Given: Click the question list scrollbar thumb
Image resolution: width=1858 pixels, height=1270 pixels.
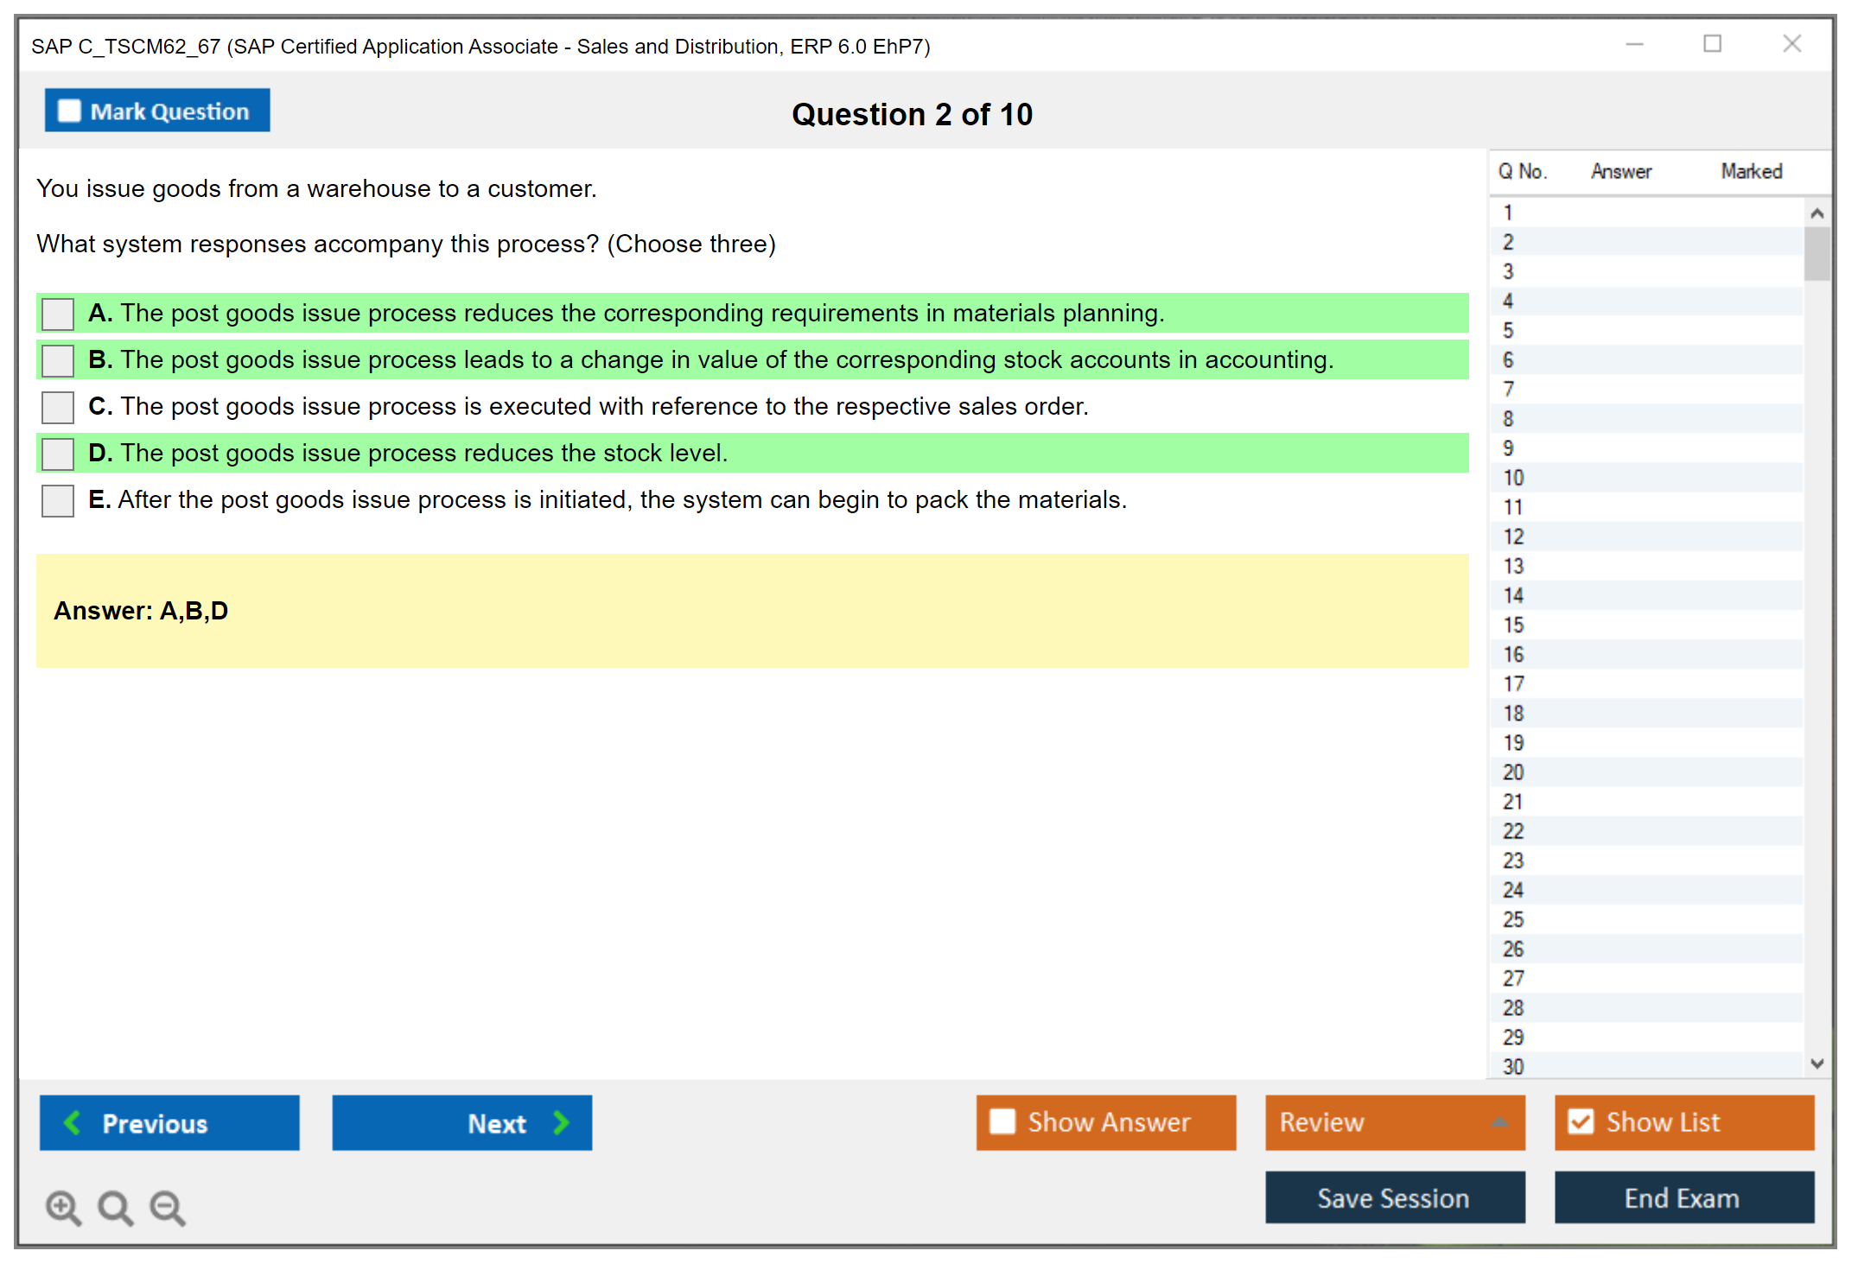Looking at the screenshot, I should (1817, 254).
